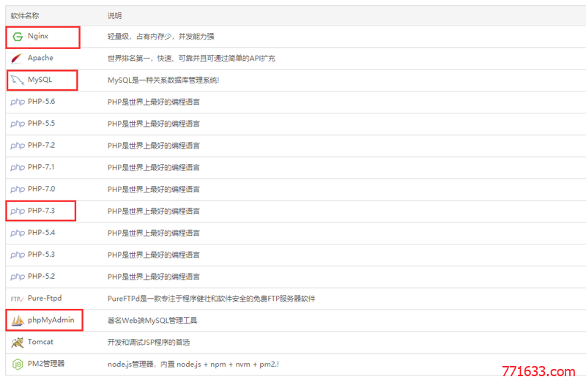Click the Apache feather icon
Screen dimensions: 586x385
point(17,59)
